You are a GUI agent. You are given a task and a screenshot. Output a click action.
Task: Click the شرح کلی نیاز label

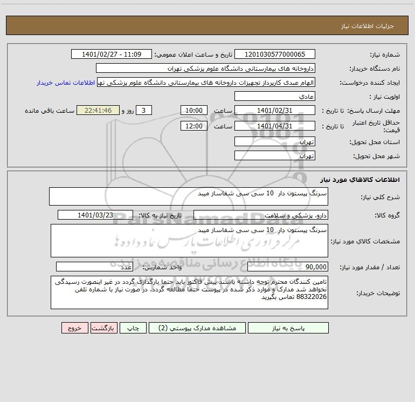coord(381,197)
